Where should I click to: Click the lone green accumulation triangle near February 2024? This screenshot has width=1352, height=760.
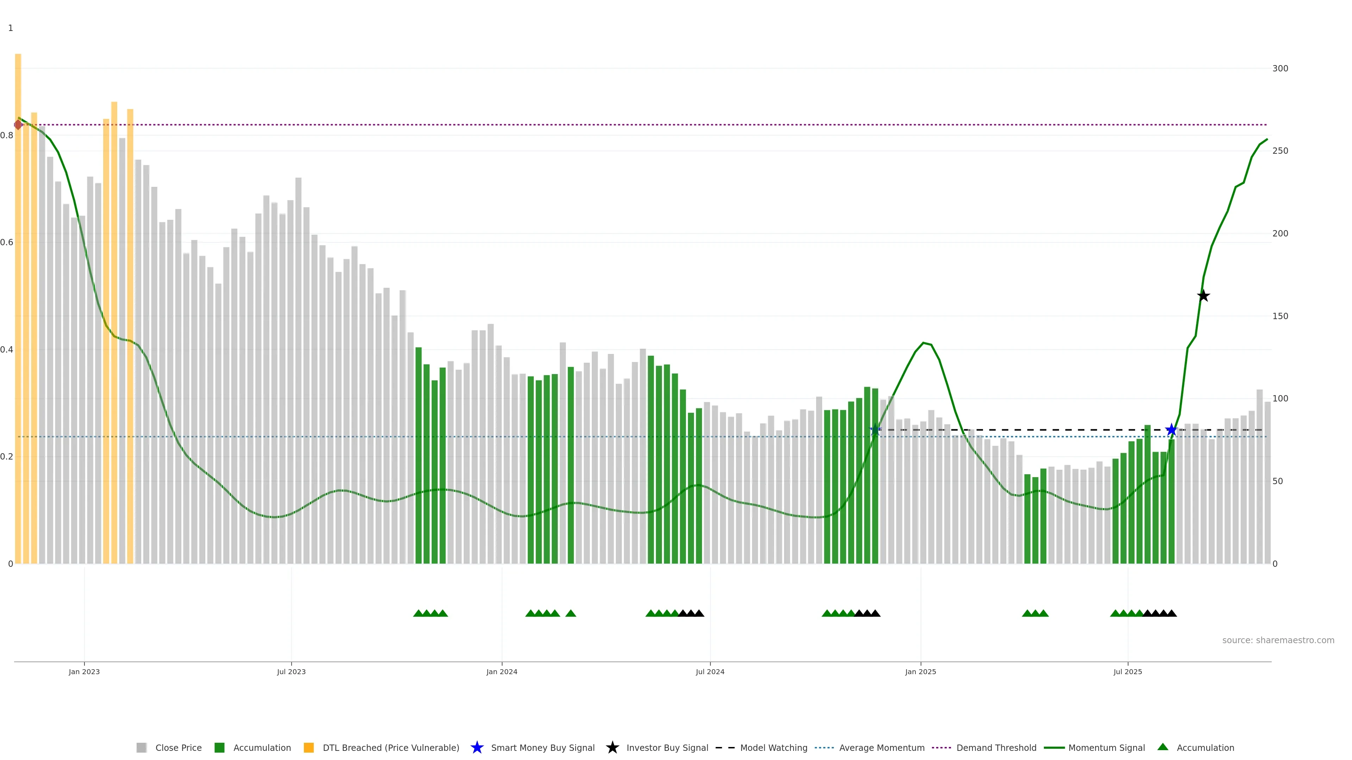pyautogui.click(x=570, y=613)
